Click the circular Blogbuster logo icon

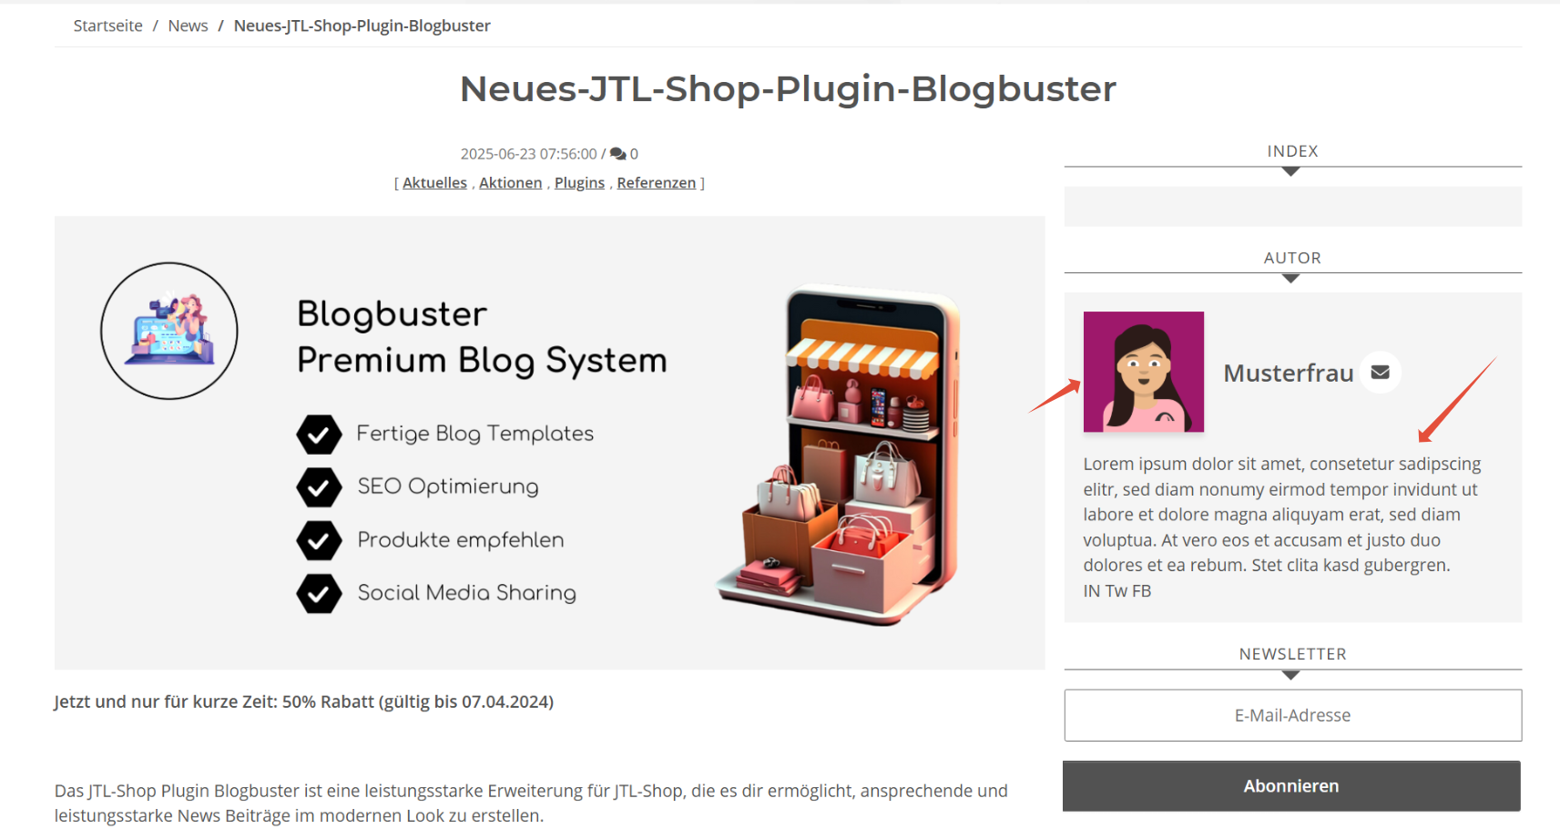coord(169,331)
